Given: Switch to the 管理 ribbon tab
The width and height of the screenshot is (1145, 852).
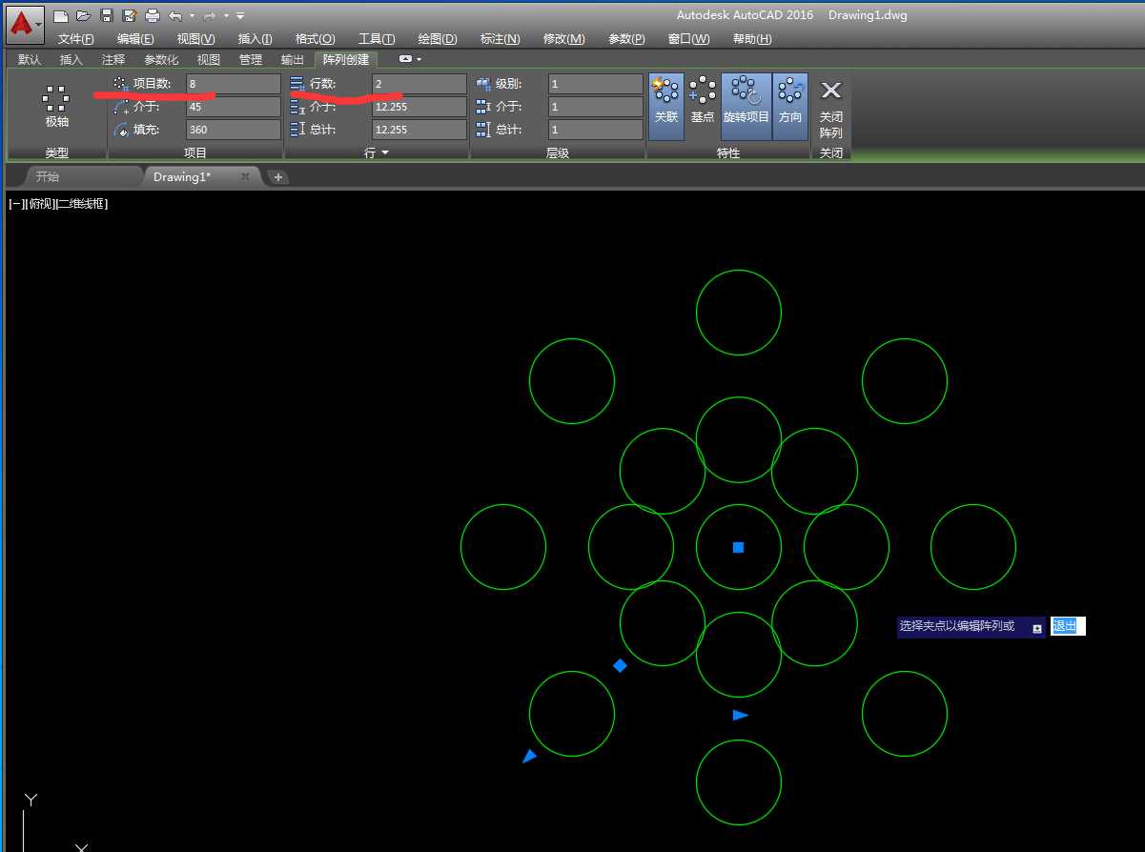Looking at the screenshot, I should click(250, 59).
